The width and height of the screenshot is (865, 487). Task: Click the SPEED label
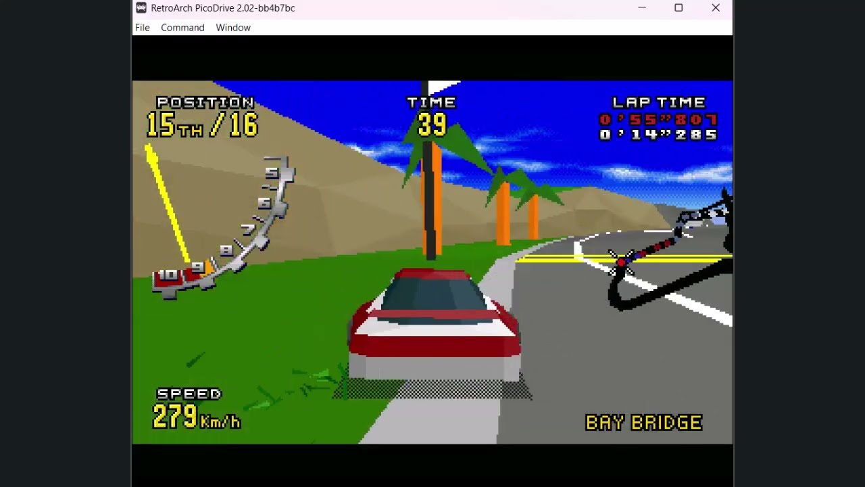click(x=189, y=394)
